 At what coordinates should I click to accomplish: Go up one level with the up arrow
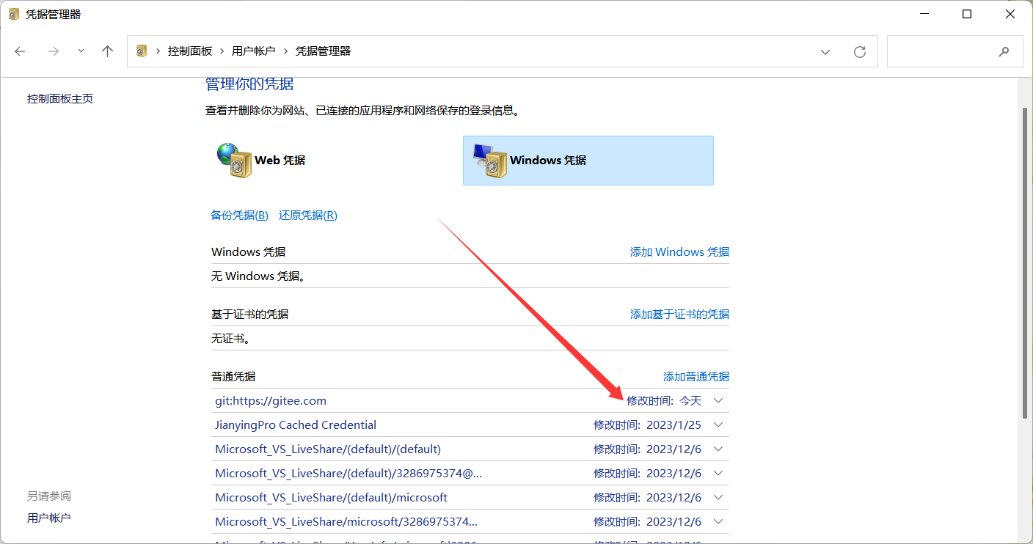coord(108,51)
